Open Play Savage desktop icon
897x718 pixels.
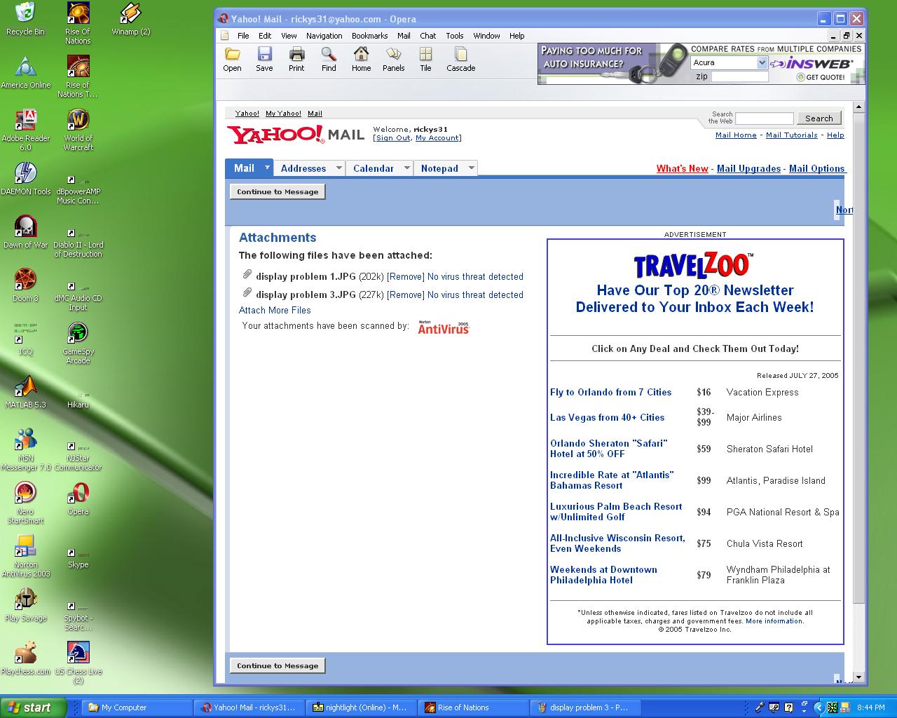26,605
